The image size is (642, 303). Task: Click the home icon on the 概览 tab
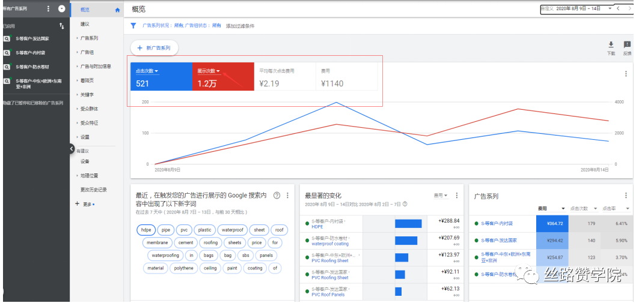[117, 10]
